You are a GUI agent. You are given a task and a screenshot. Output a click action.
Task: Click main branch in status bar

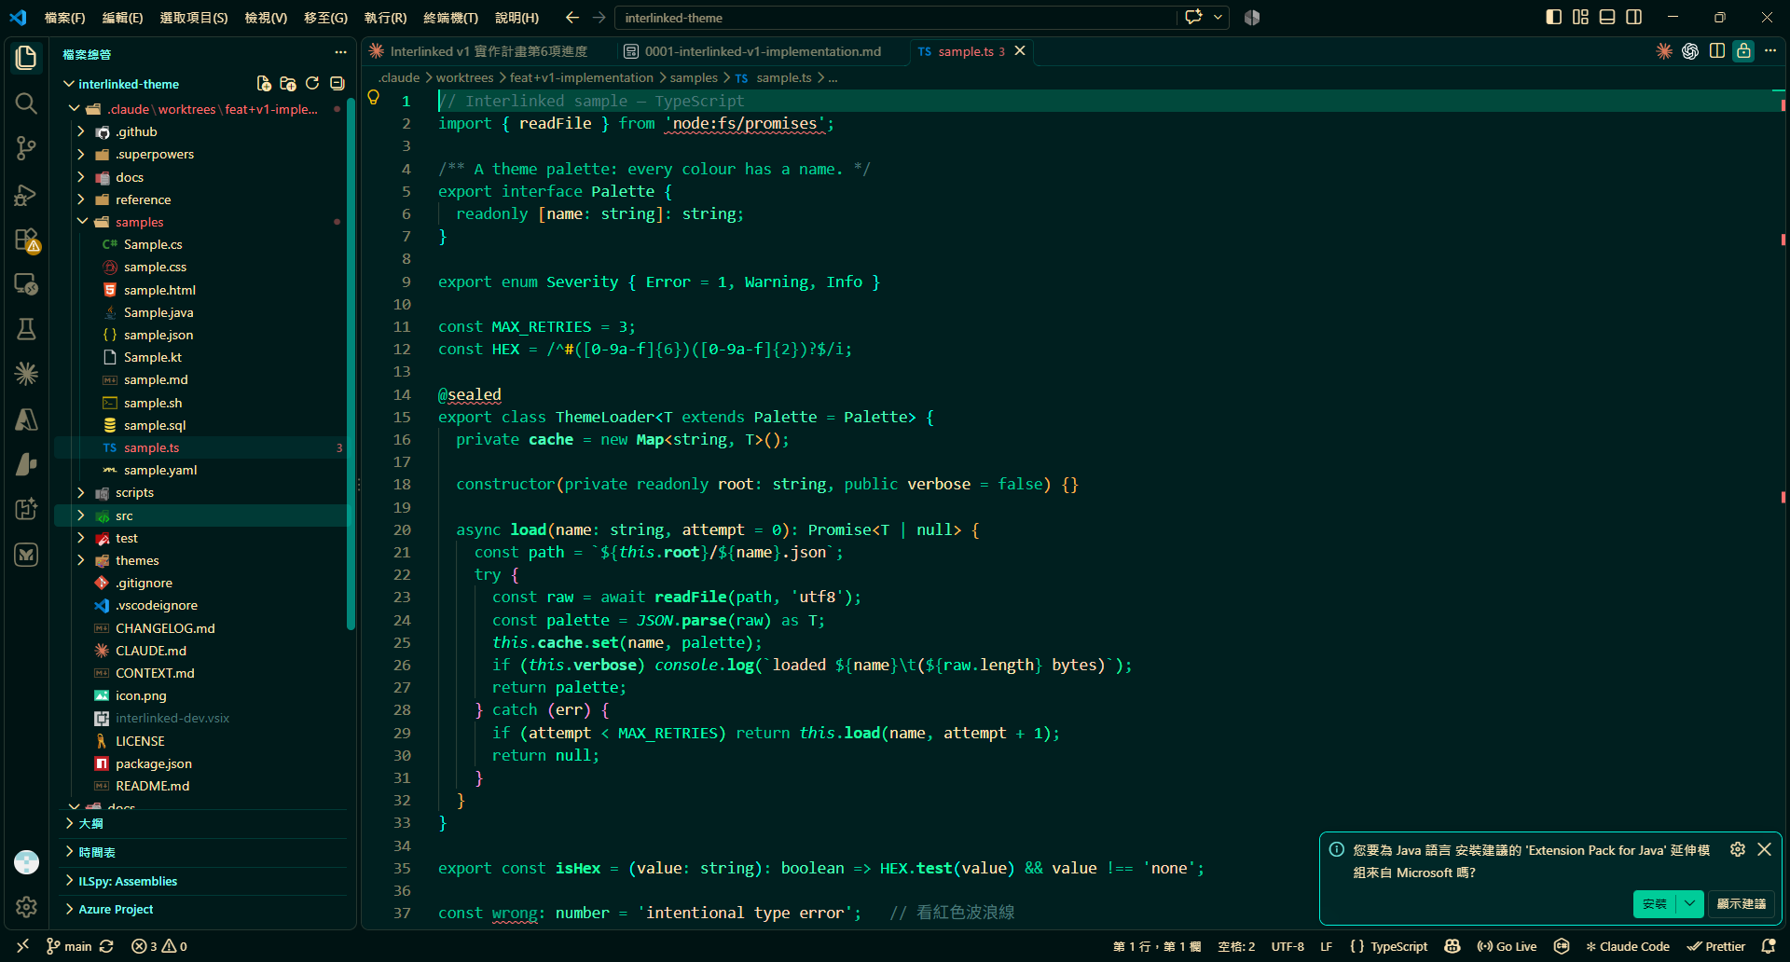(70, 946)
